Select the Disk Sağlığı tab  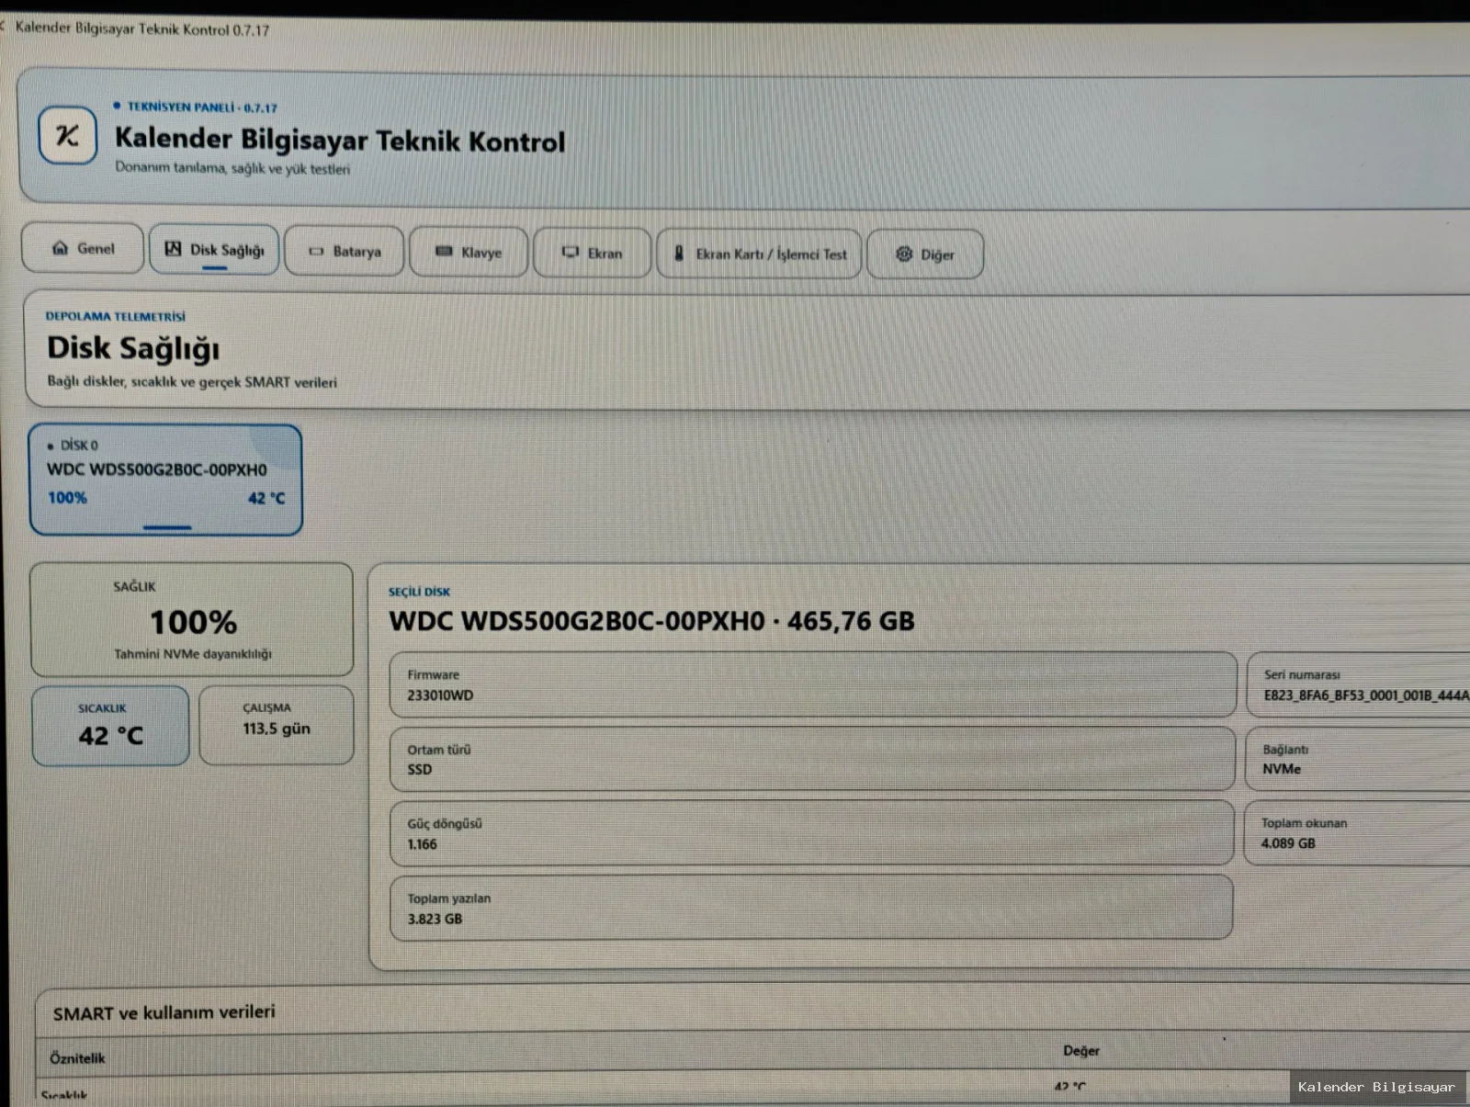tap(214, 249)
